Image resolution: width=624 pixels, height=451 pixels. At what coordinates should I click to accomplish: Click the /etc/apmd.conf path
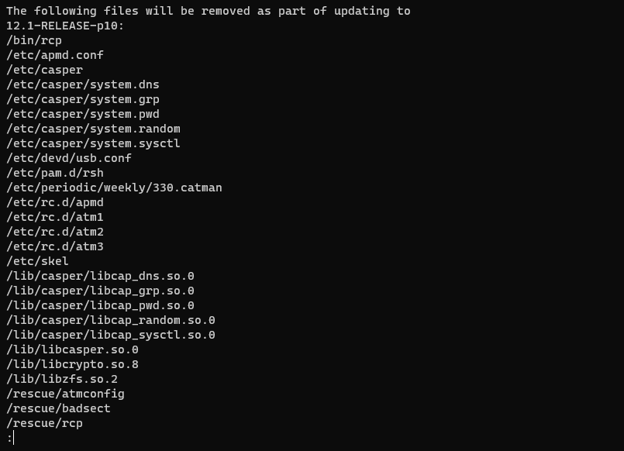click(x=55, y=55)
